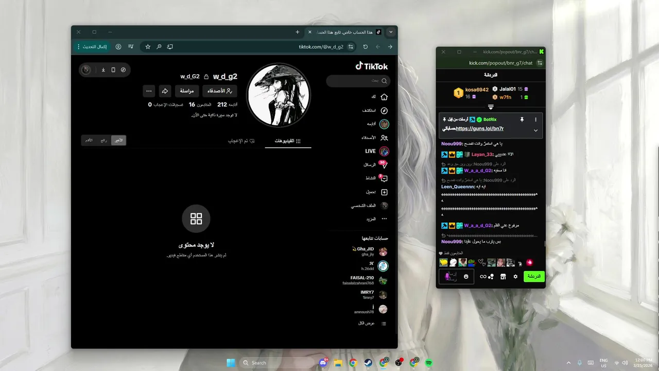Collapse the Kick leaderboard with the arrow
Viewport: 659px width, 371px height.
click(x=491, y=107)
